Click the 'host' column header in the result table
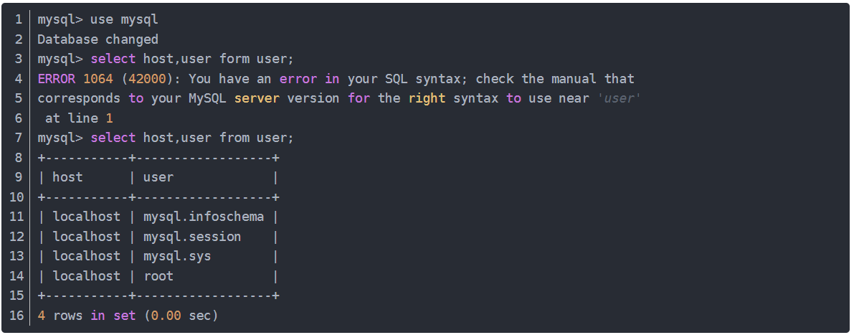The height and width of the screenshot is (335, 854). click(x=67, y=177)
